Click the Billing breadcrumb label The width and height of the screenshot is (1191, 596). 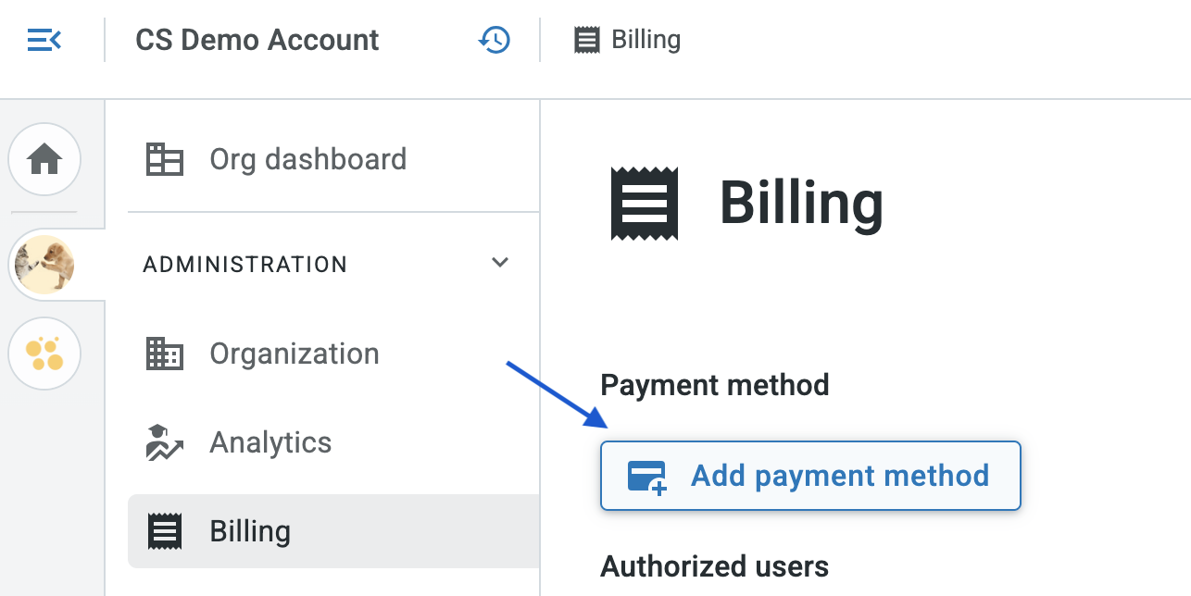646,40
